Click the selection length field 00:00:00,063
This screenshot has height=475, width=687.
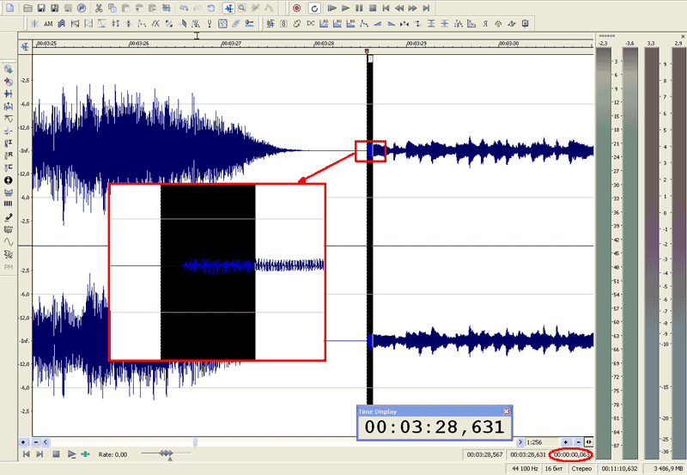click(573, 454)
